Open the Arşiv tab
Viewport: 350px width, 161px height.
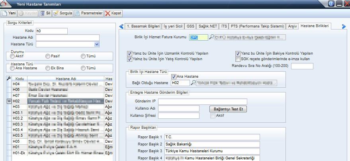click(x=292, y=26)
